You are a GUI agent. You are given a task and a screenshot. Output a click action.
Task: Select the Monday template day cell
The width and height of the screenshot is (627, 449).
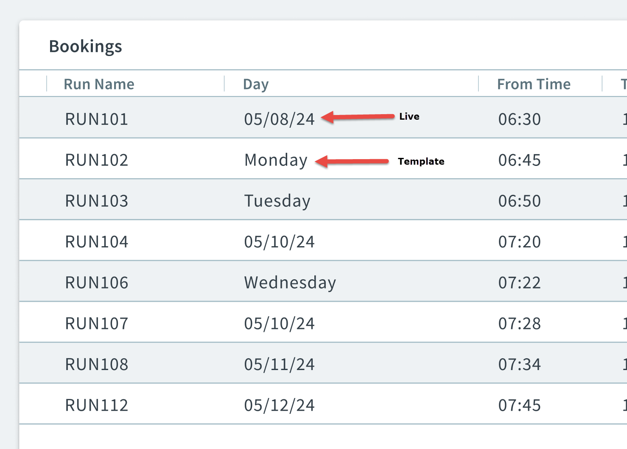276,160
